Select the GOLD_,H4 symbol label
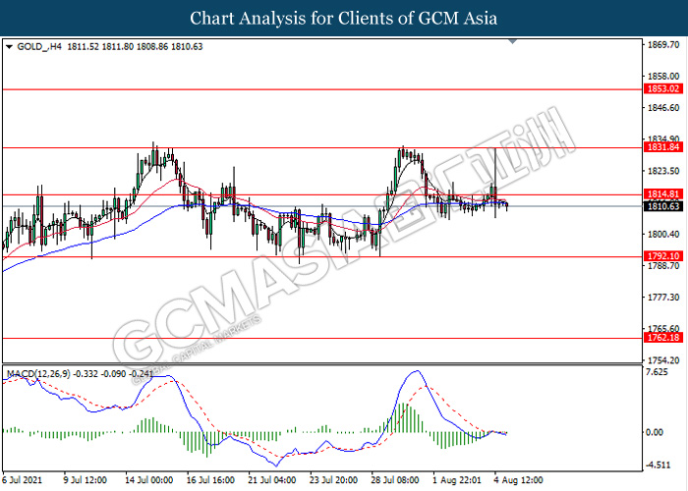The height and width of the screenshot is (491, 688). coord(37,45)
